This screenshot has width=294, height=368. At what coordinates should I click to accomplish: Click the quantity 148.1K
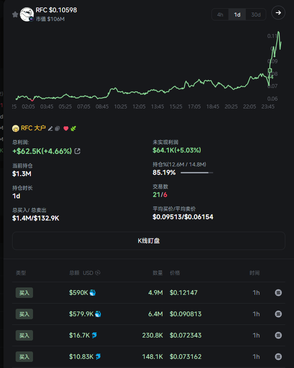coord(152,357)
